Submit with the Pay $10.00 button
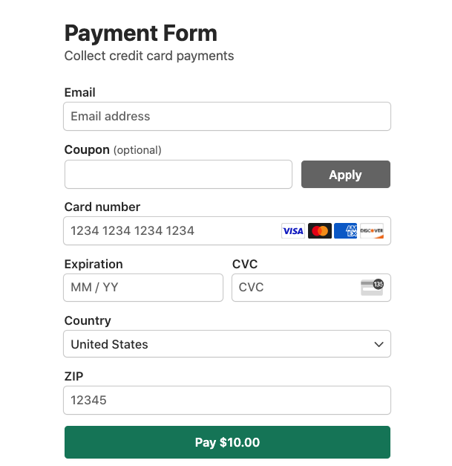The image size is (452, 466). click(x=227, y=442)
